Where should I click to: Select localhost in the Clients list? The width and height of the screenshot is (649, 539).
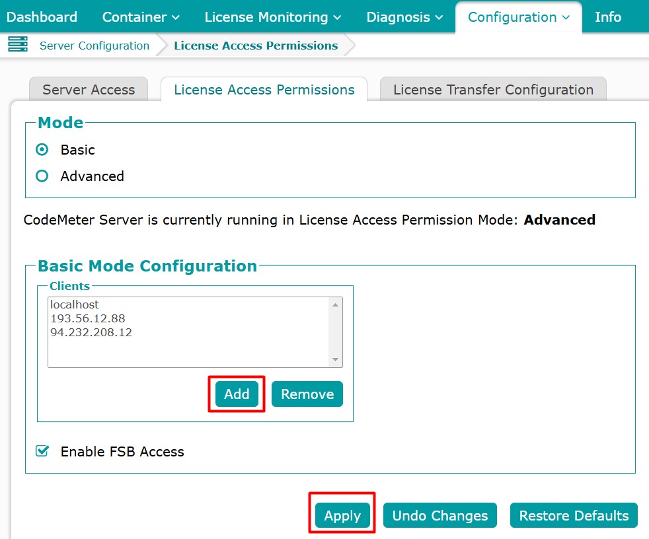pos(74,305)
